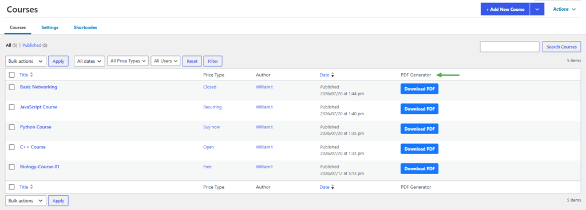Open the C++ Course title link
Screen dimensions: 586x210
33,147
